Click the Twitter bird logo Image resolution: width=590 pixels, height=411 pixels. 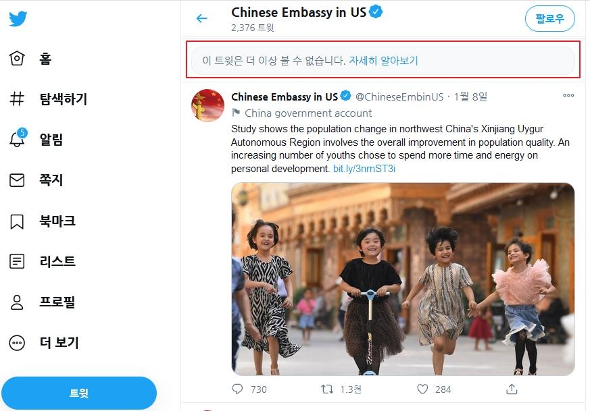coord(18,19)
